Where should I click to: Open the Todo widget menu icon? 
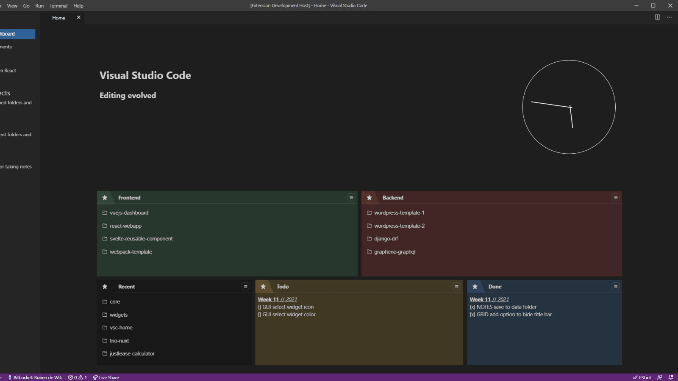point(456,287)
